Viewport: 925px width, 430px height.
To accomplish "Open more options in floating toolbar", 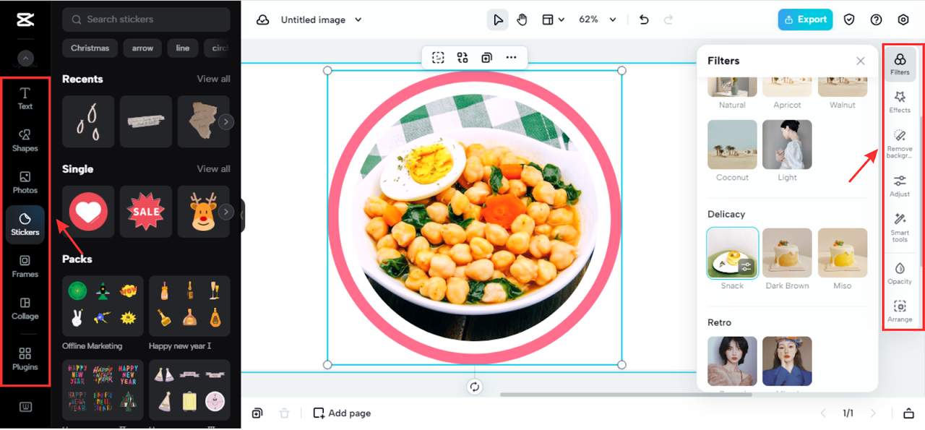I will (x=511, y=58).
